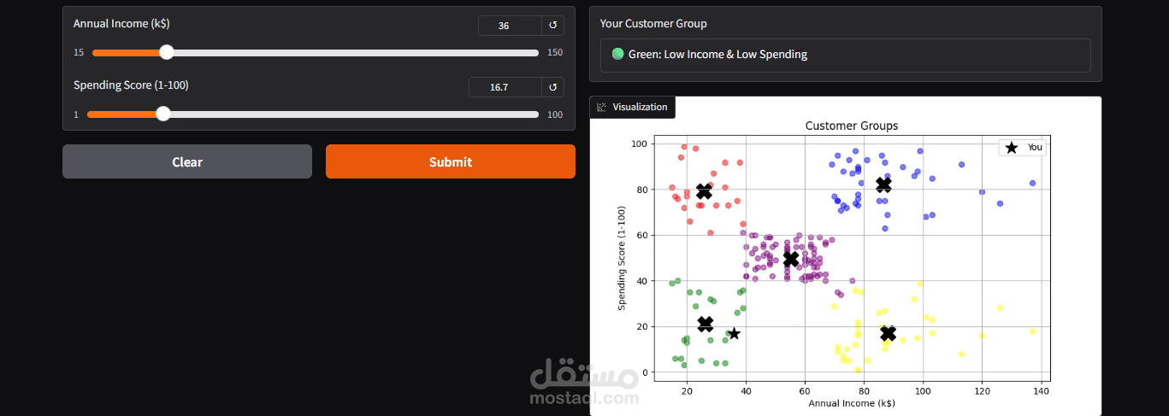This screenshot has width=1169, height=416.
Task: Reset the Spending Score value icon
Action: (552, 87)
